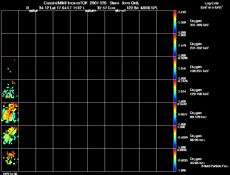This screenshot has width=230, height=175.
Task: Click the Oxygen 89-129 keV image panel
Action: point(10,114)
